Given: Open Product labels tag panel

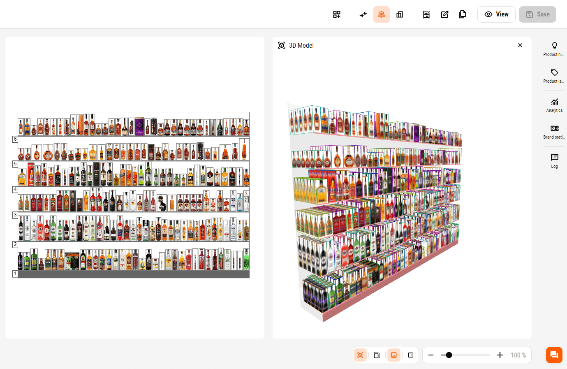Looking at the screenshot, I should click(x=554, y=76).
